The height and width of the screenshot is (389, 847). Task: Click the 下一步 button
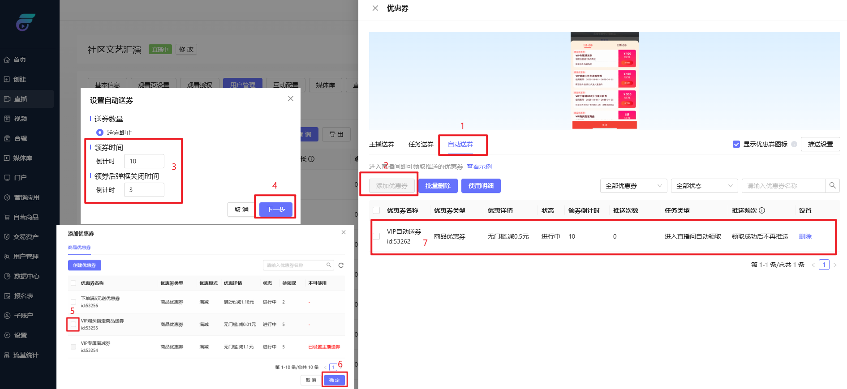click(x=275, y=209)
